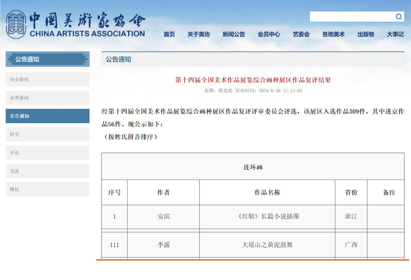Screen dimensions: 411x280
Task: Open the 首页 menu item
Action: pos(169,34)
